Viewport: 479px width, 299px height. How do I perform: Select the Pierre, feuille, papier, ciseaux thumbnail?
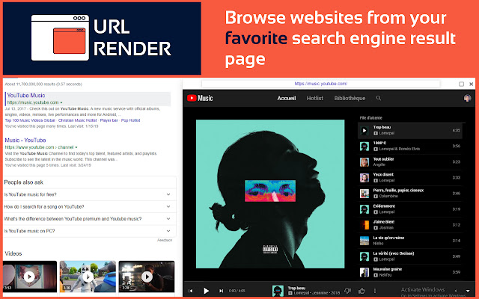point(364,194)
